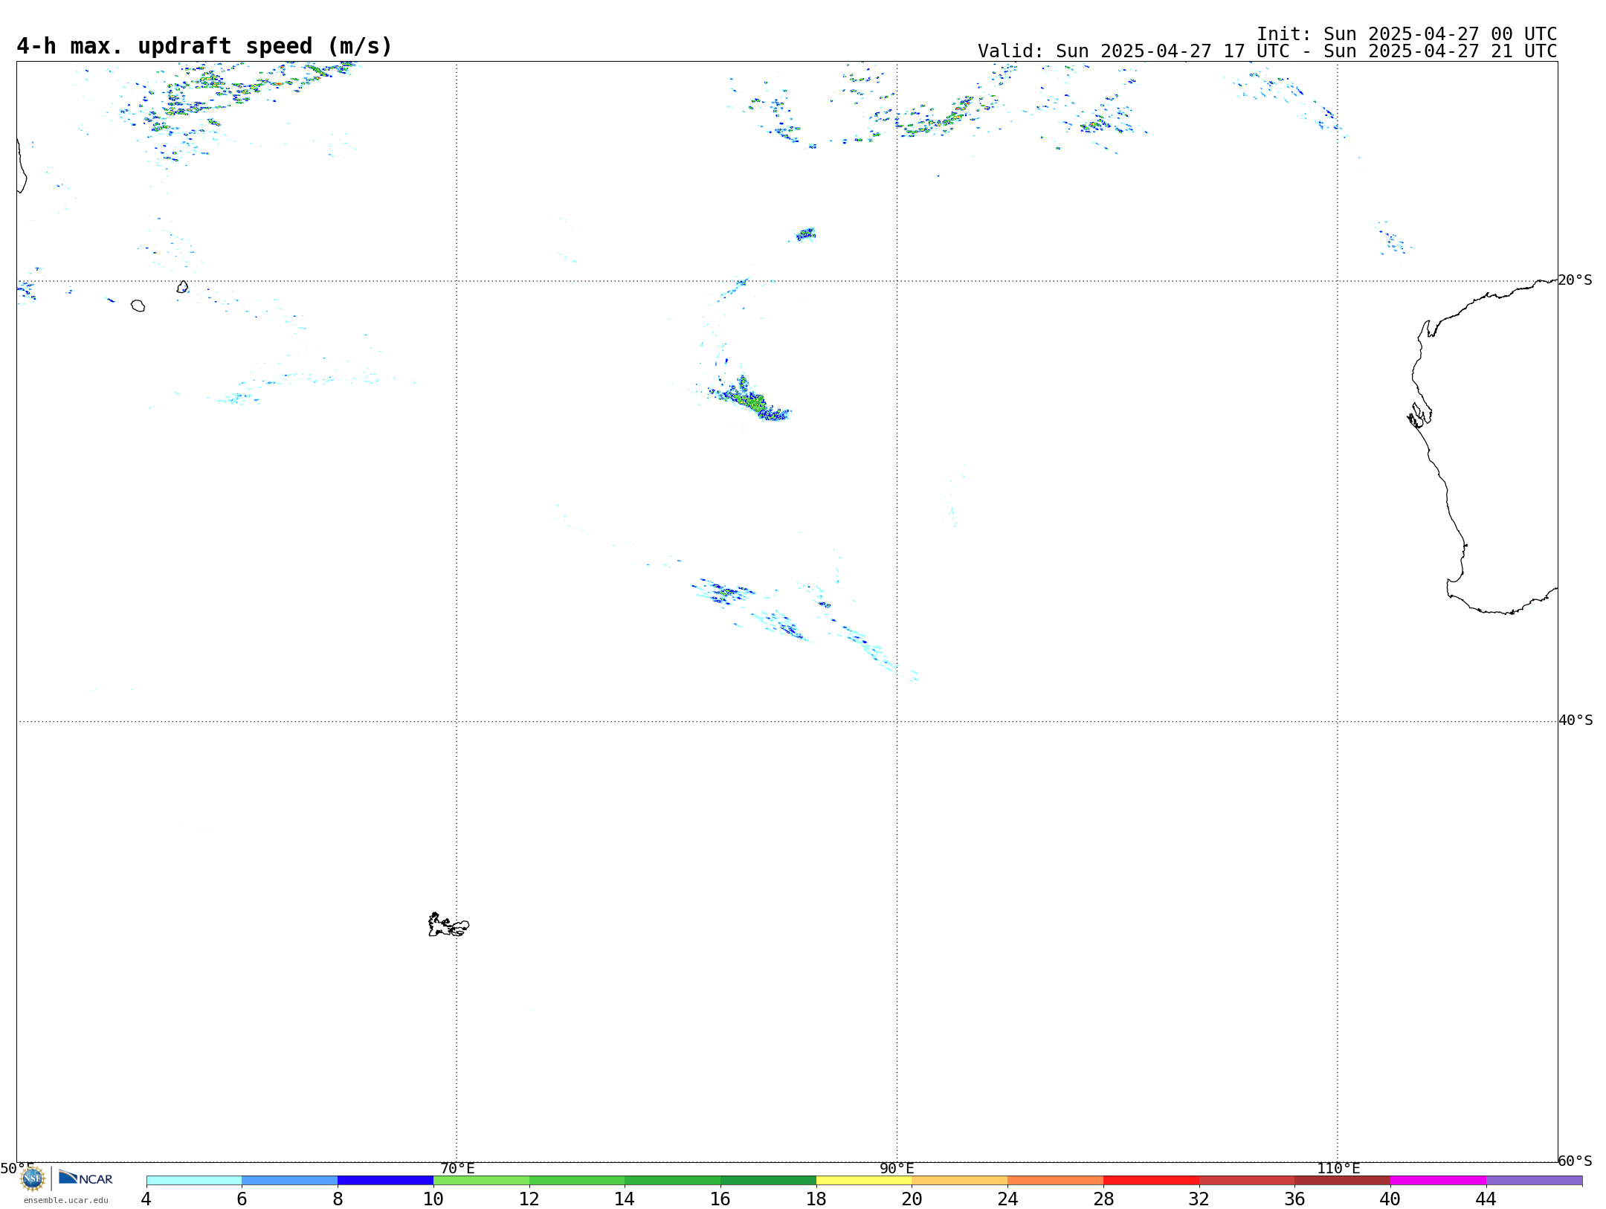Click the 70°E longitude label
The width and height of the screenshot is (1606, 1209).
click(x=457, y=1169)
